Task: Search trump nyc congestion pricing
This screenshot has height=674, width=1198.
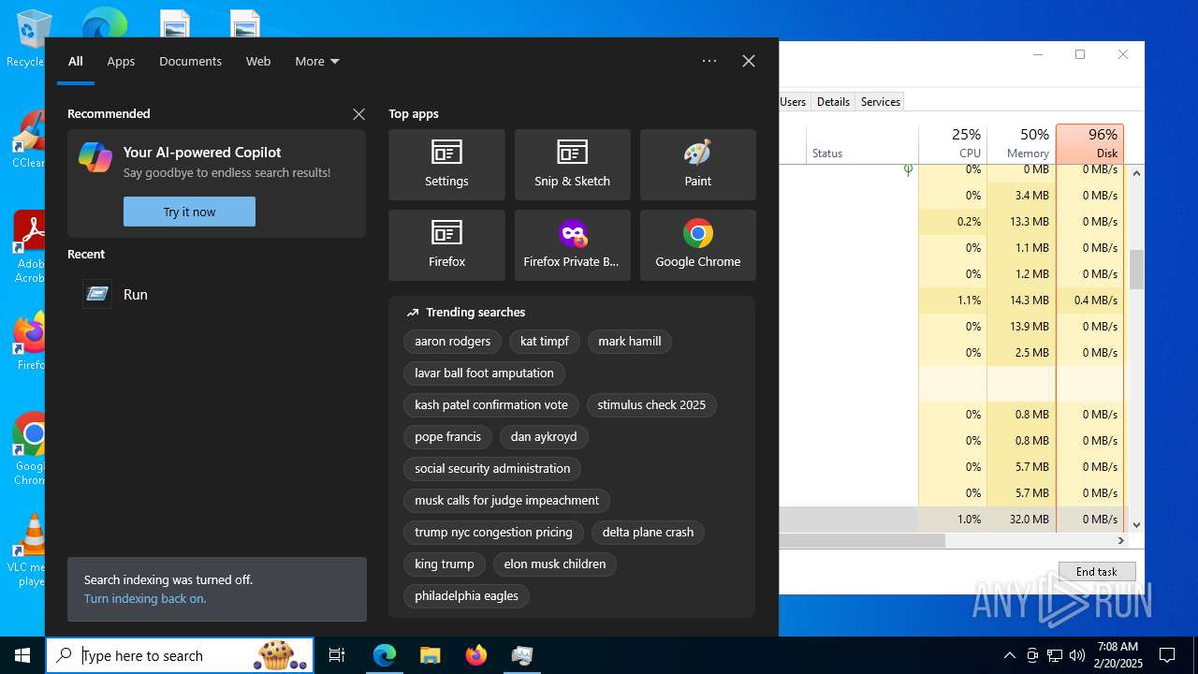Action: 493,533
